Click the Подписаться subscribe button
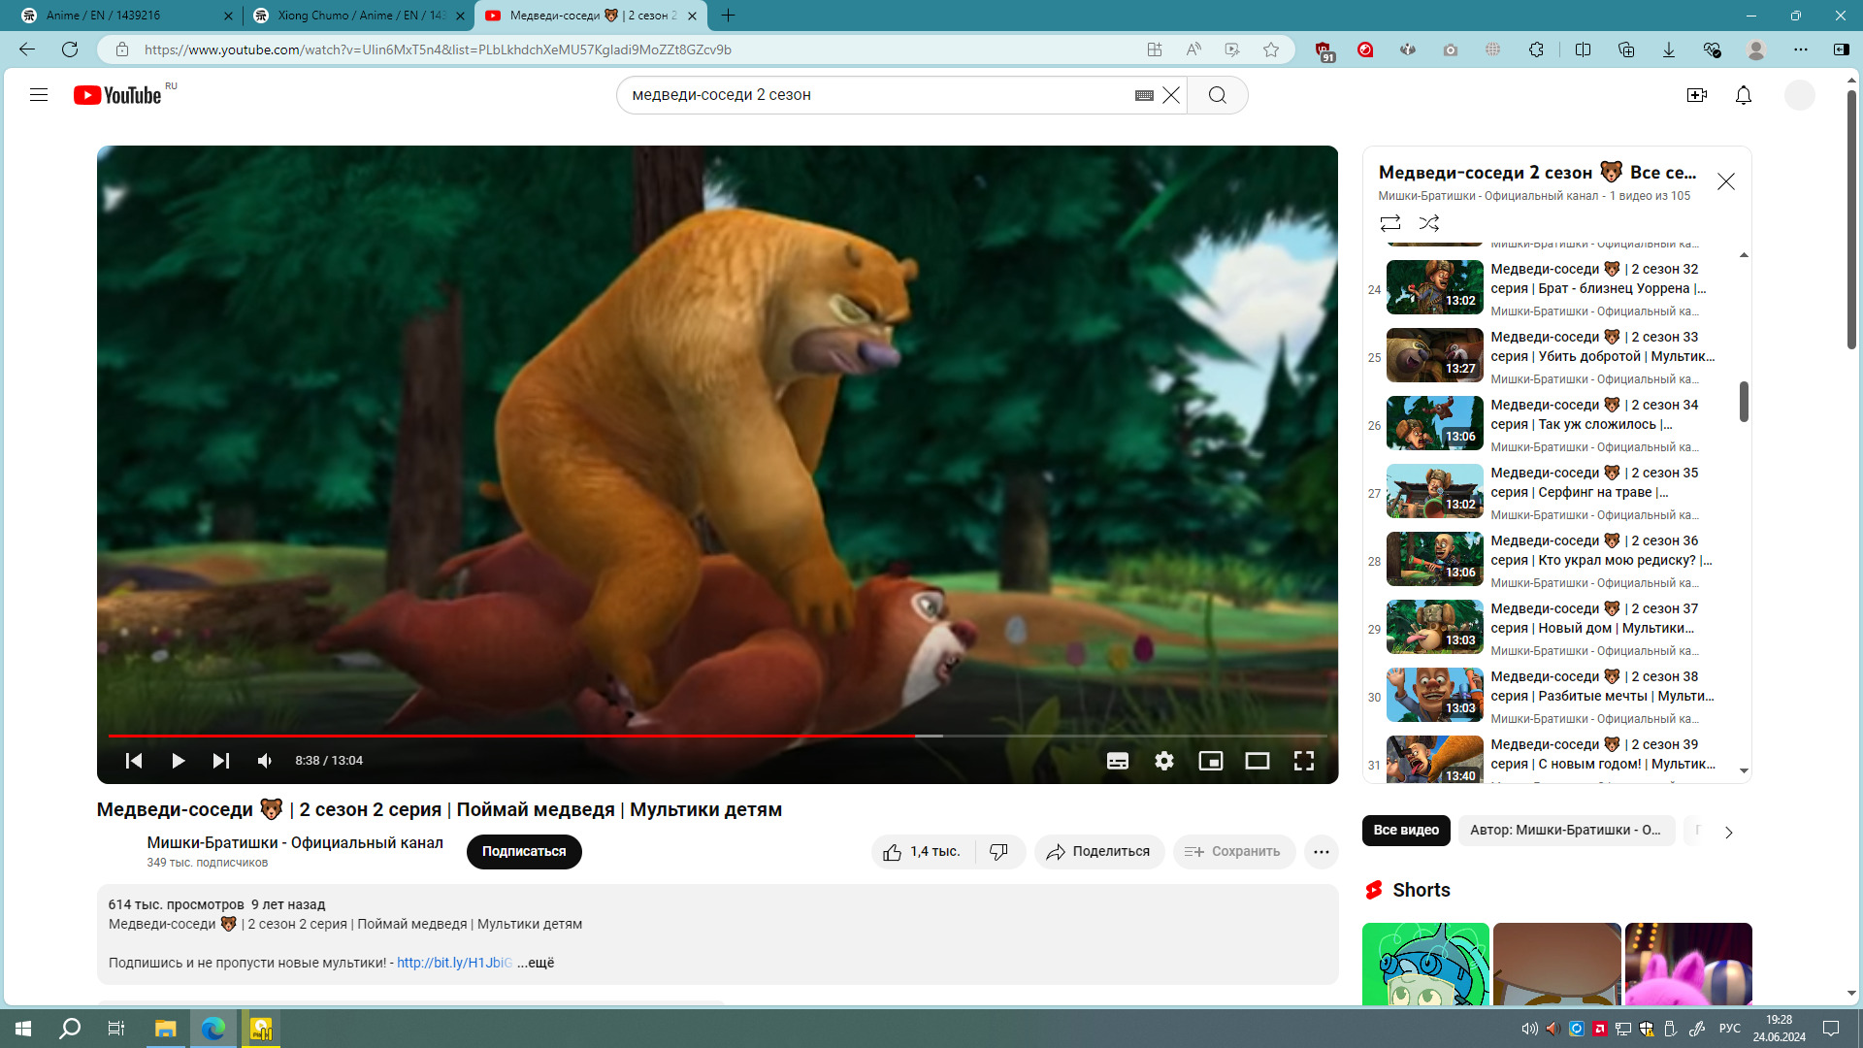The height and width of the screenshot is (1048, 1863). 524,851
